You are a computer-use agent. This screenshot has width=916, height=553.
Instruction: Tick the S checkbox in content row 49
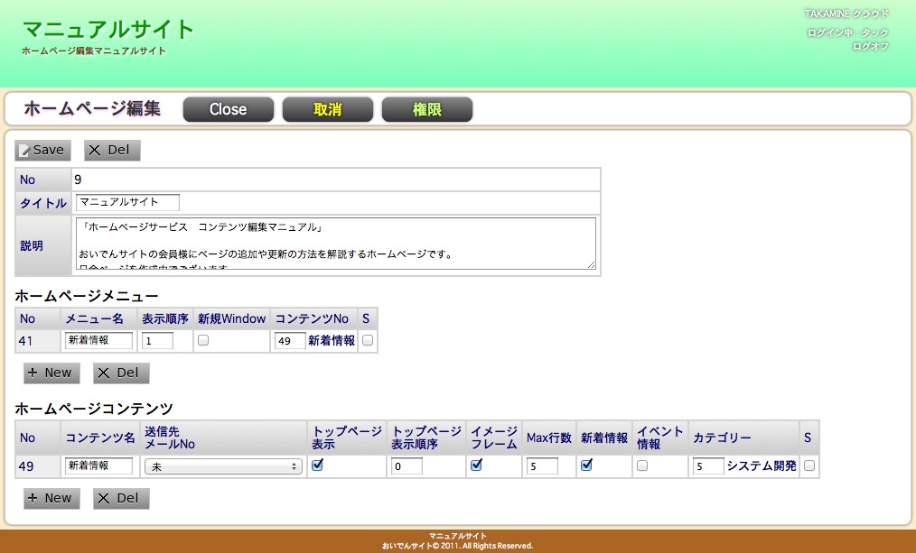point(809,465)
